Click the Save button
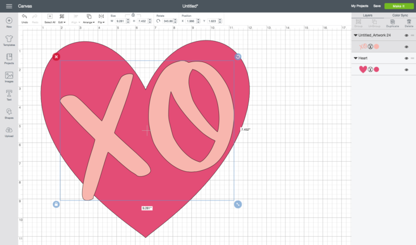This screenshot has height=245, width=416. 377,6
